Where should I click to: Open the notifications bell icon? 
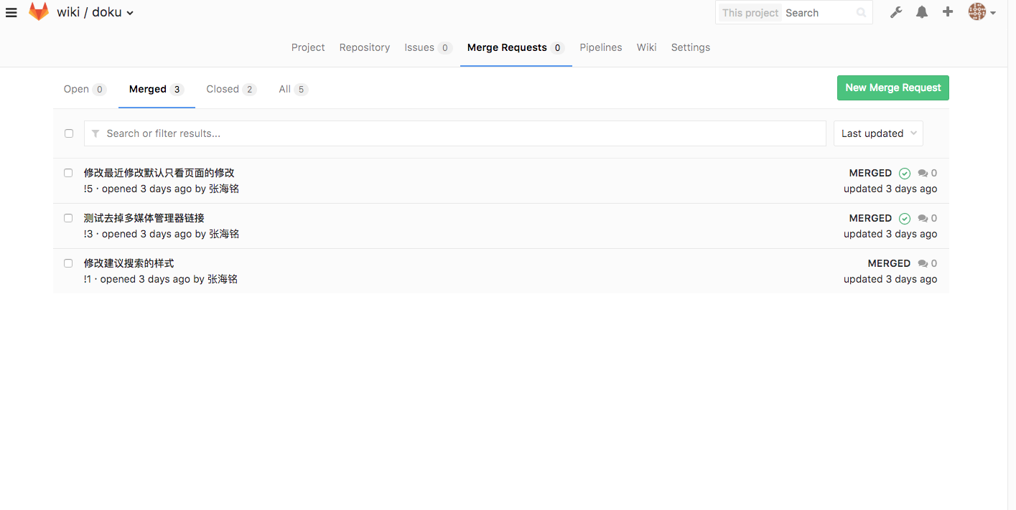coord(922,12)
